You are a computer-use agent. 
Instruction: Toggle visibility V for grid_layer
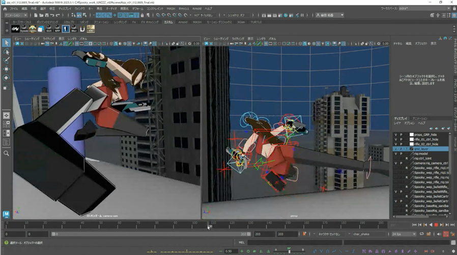[x=396, y=149]
